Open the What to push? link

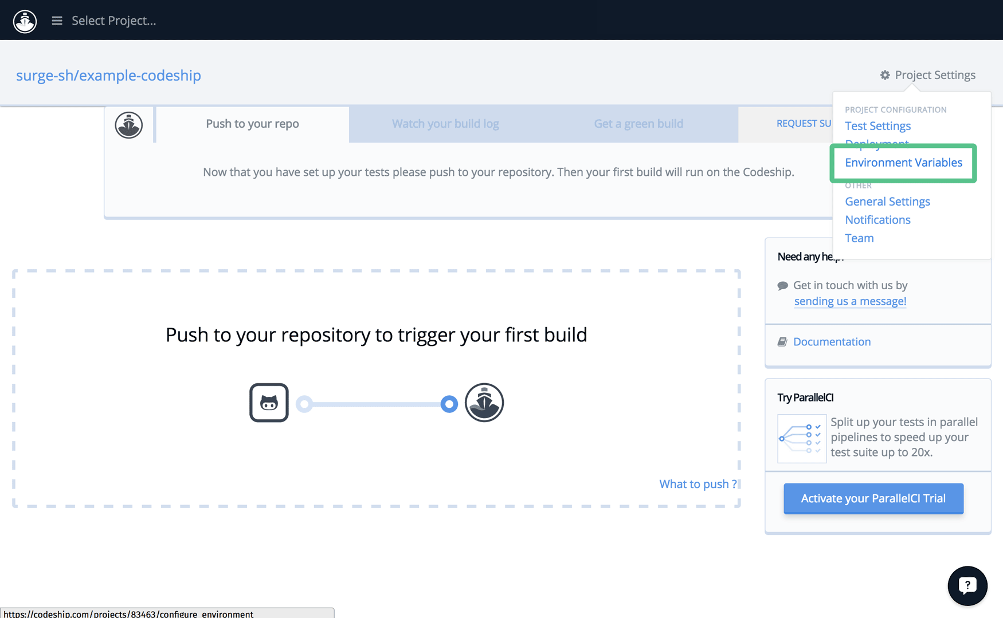698,484
